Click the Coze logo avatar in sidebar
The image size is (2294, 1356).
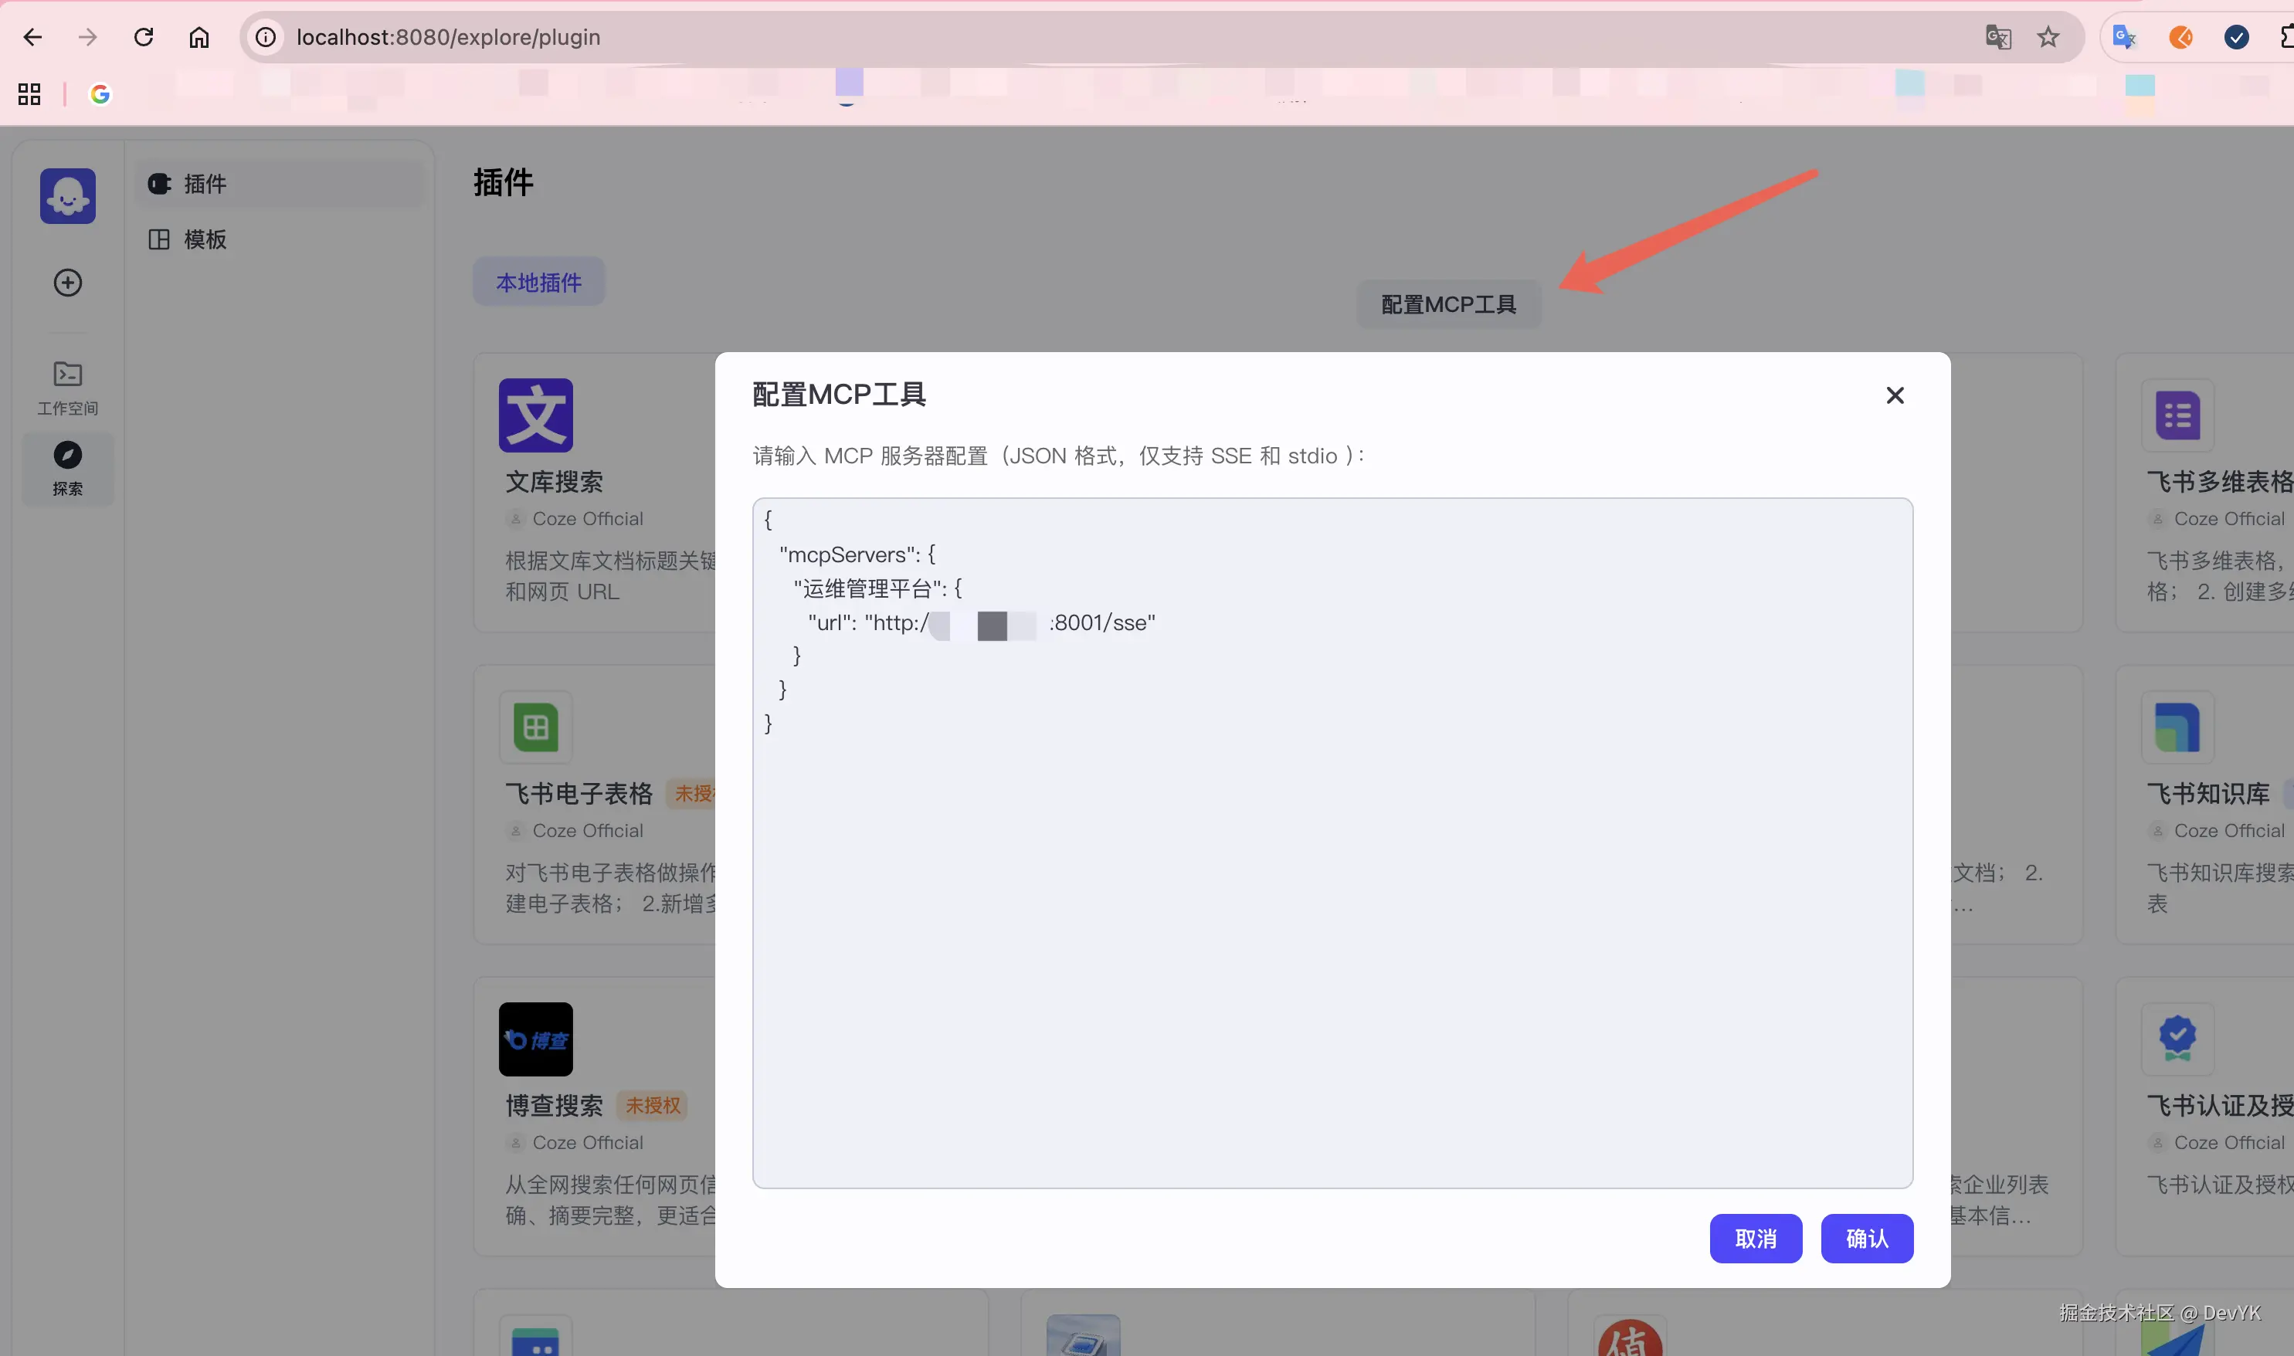[x=68, y=195]
